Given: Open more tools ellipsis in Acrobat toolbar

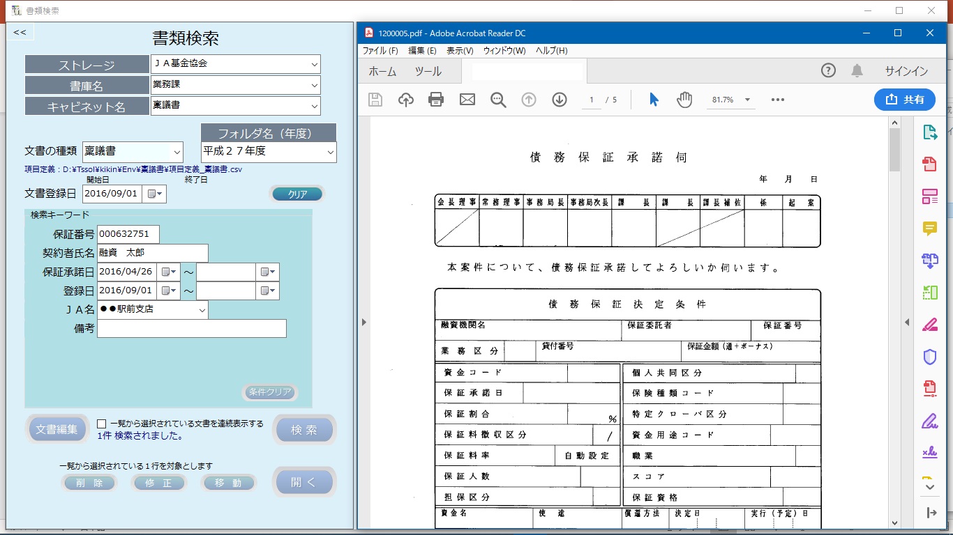Looking at the screenshot, I should coord(778,100).
